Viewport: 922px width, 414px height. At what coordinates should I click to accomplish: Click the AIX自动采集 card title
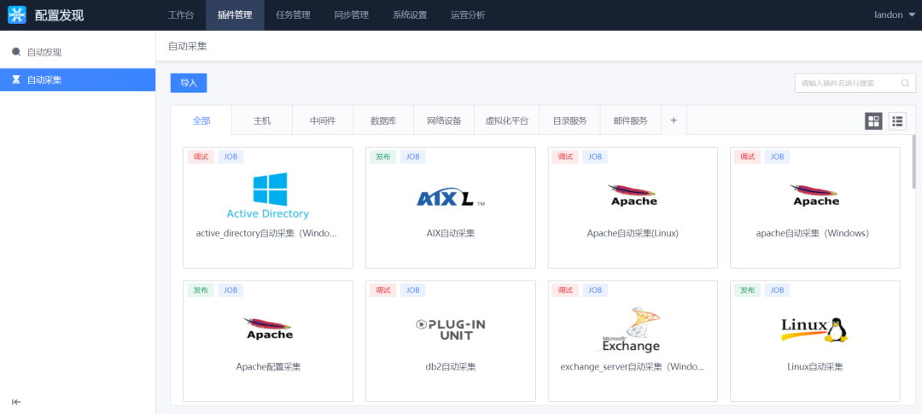point(451,234)
